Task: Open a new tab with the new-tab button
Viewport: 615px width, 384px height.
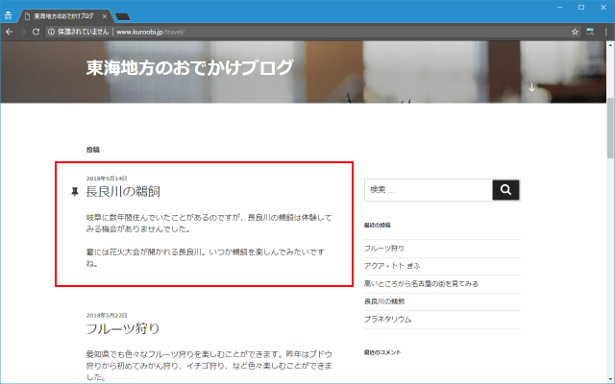Action: pos(123,16)
